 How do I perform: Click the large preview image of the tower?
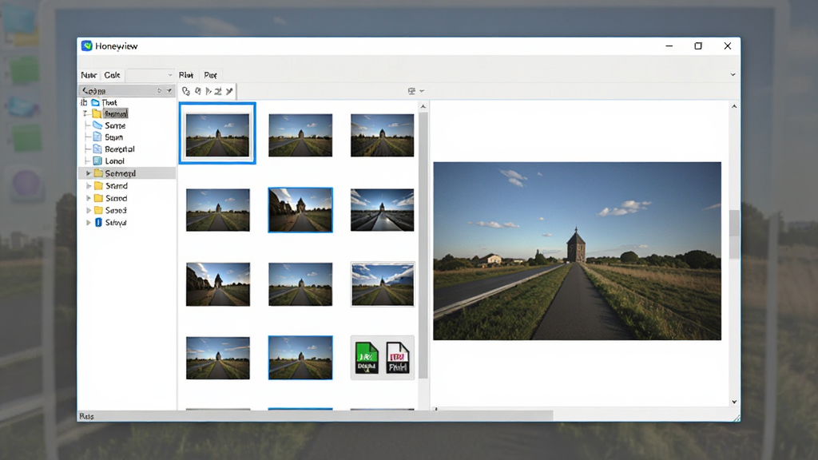click(577, 251)
